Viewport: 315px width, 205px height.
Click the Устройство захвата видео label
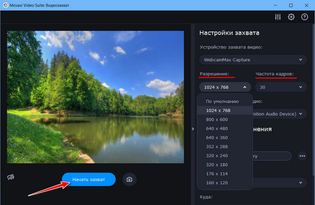tap(231, 47)
